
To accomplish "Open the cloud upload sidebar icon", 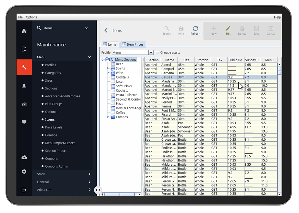I will 24,157.
